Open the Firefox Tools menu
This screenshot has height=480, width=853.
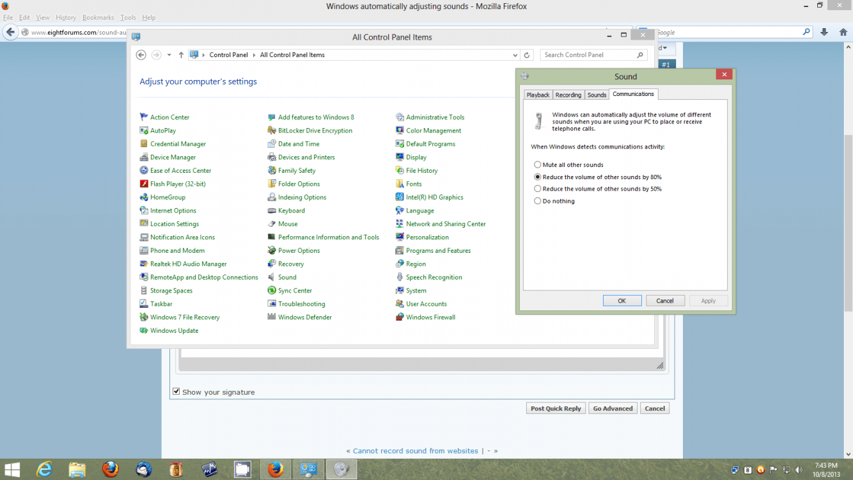pos(128,17)
